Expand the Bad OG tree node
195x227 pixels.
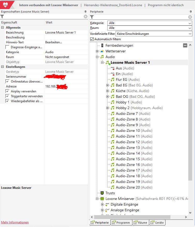(107, 96)
